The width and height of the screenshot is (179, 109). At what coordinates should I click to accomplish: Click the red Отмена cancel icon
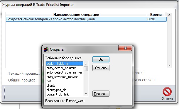click(167, 92)
